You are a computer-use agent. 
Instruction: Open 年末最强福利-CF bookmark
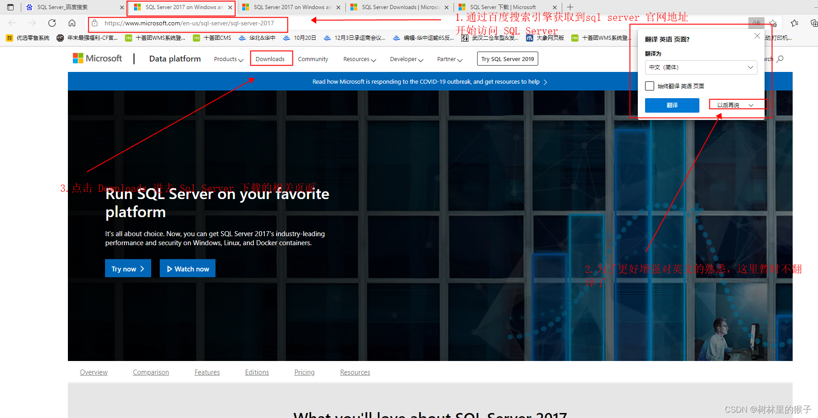click(87, 38)
